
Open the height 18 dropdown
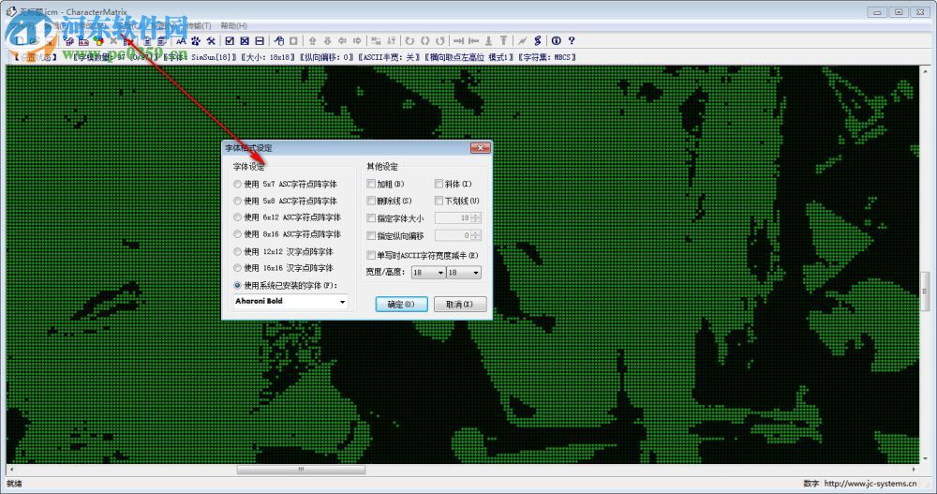click(x=464, y=273)
